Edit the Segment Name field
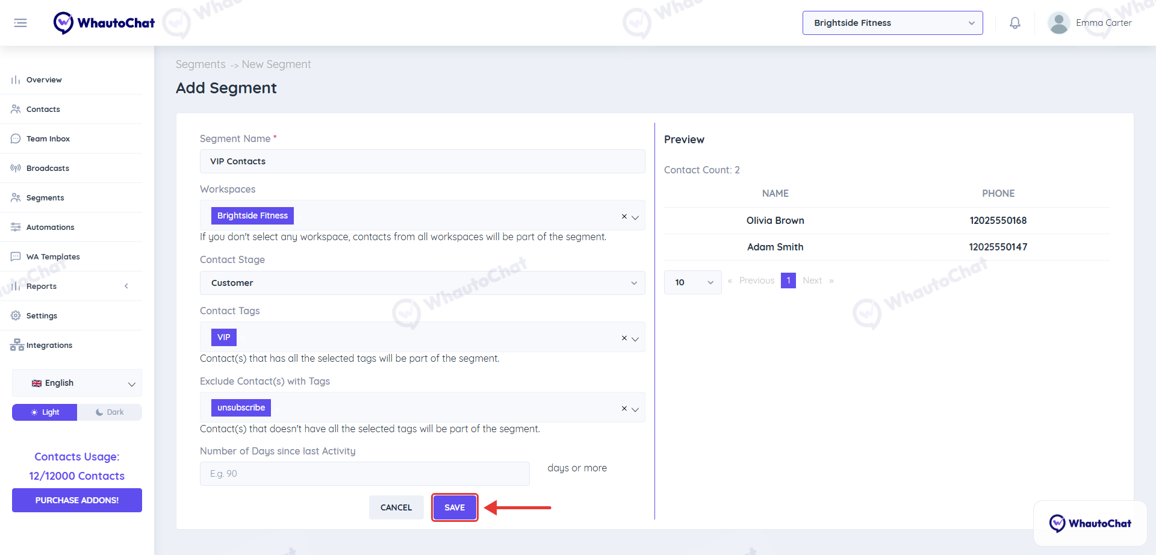This screenshot has height=555, width=1156. (422, 161)
